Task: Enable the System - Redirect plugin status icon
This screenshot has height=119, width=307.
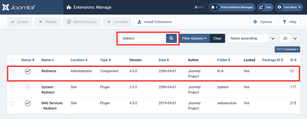Action: pyautogui.click(x=28, y=87)
